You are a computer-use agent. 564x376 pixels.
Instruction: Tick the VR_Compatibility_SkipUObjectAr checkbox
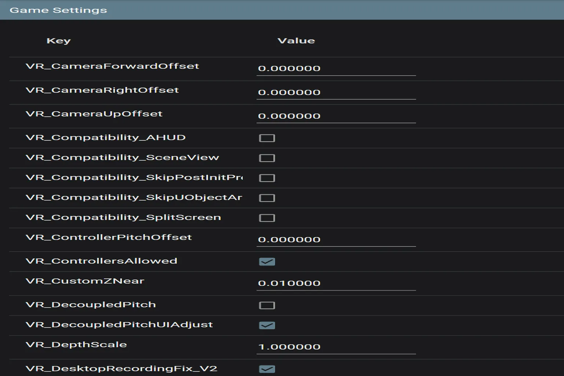pyautogui.click(x=267, y=198)
